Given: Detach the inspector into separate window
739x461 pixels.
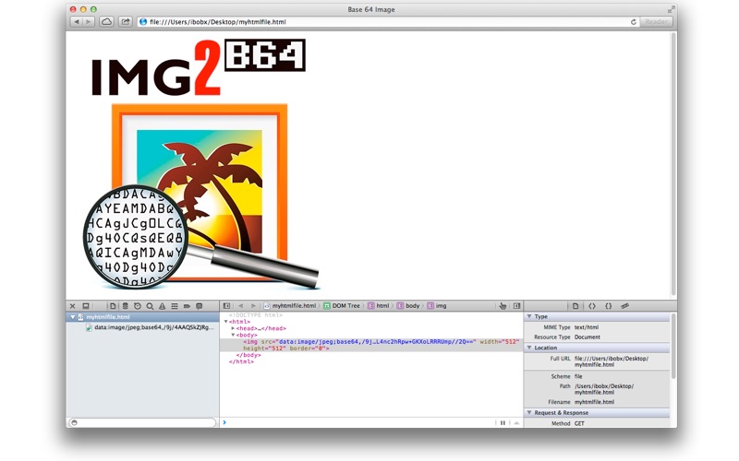Looking at the screenshot, I should 86,306.
